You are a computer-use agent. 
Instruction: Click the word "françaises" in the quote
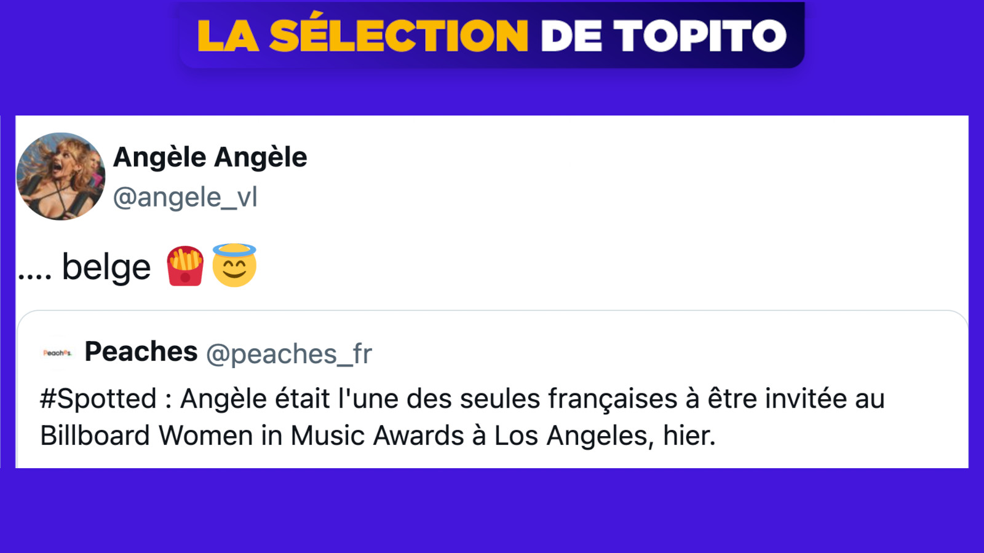point(613,399)
